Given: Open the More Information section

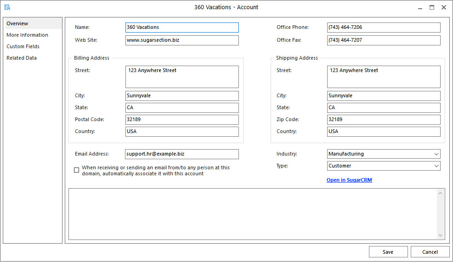Looking at the screenshot, I should pos(27,35).
